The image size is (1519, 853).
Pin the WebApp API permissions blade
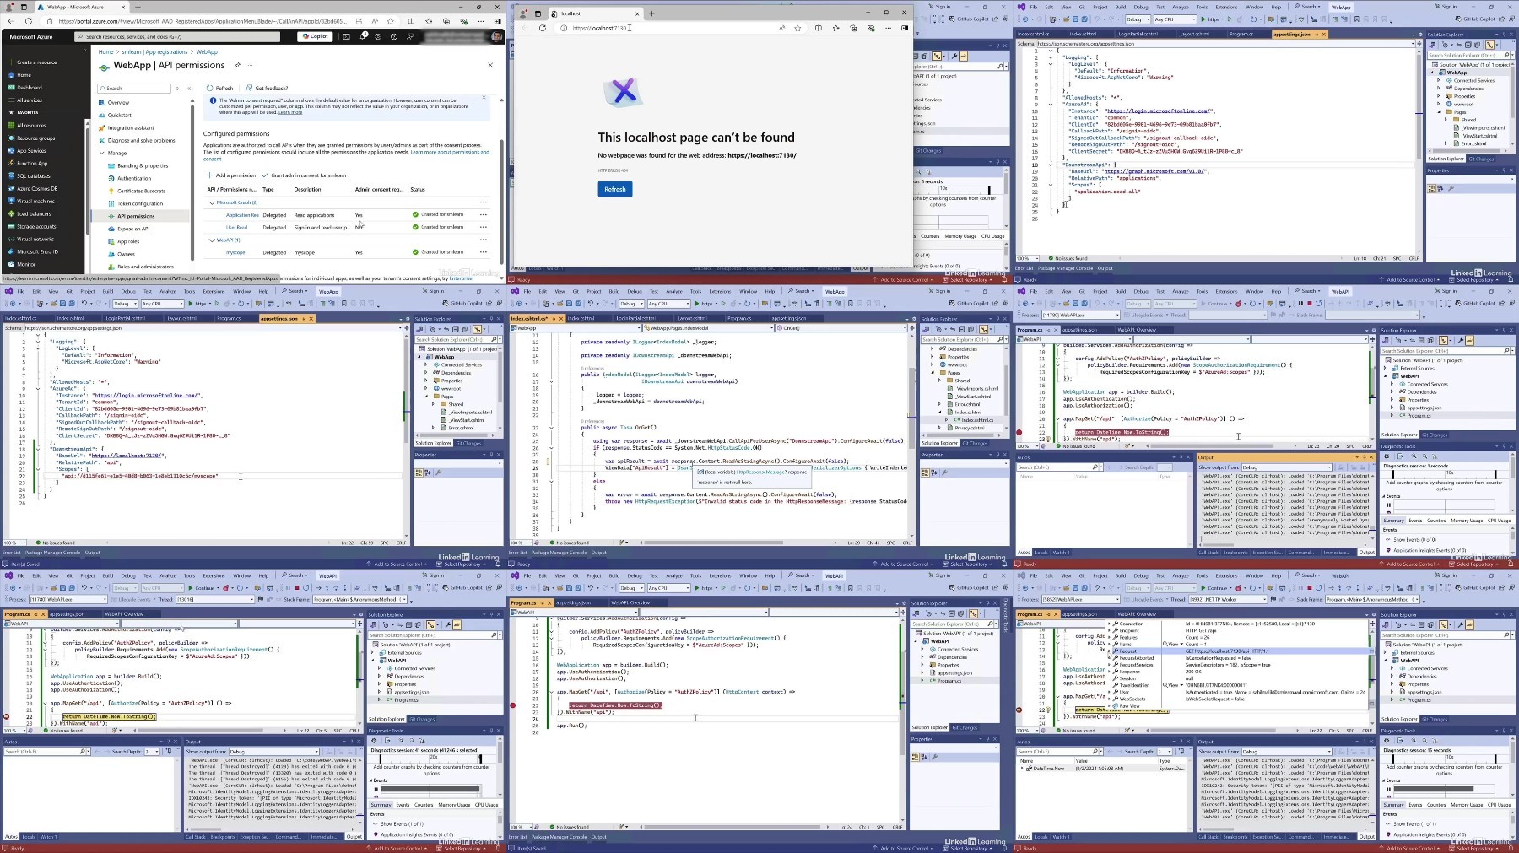tap(237, 65)
